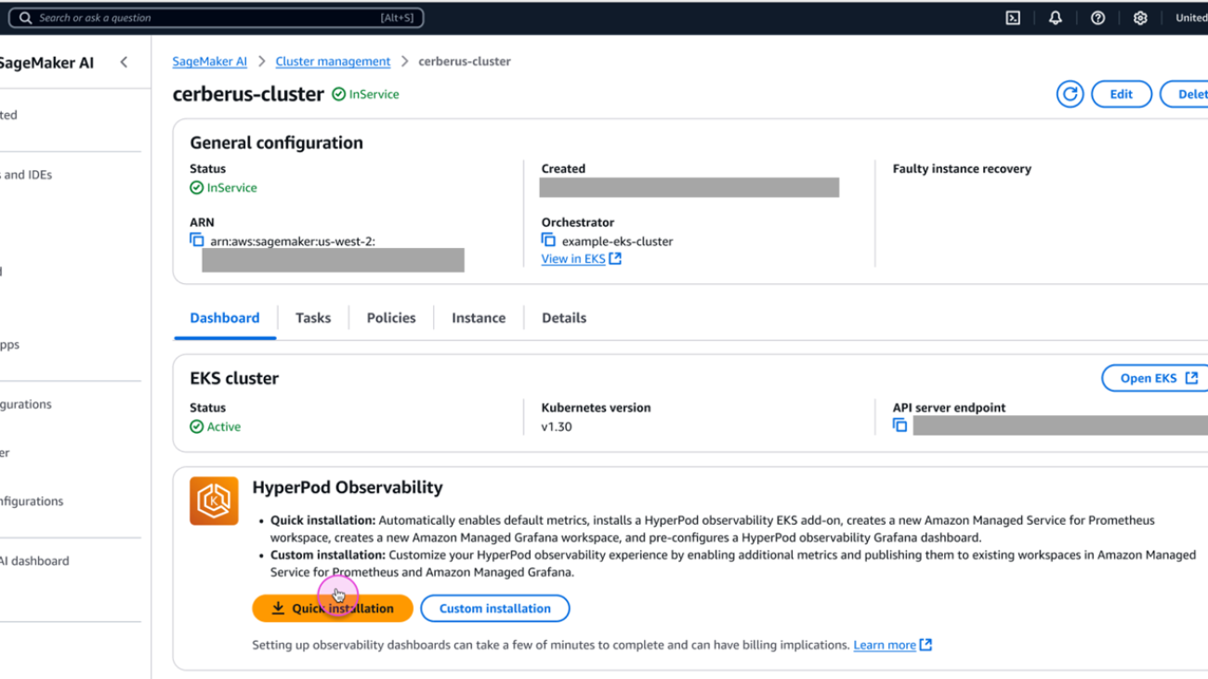Refresh the cluster page
The height and width of the screenshot is (679, 1208).
click(1070, 94)
